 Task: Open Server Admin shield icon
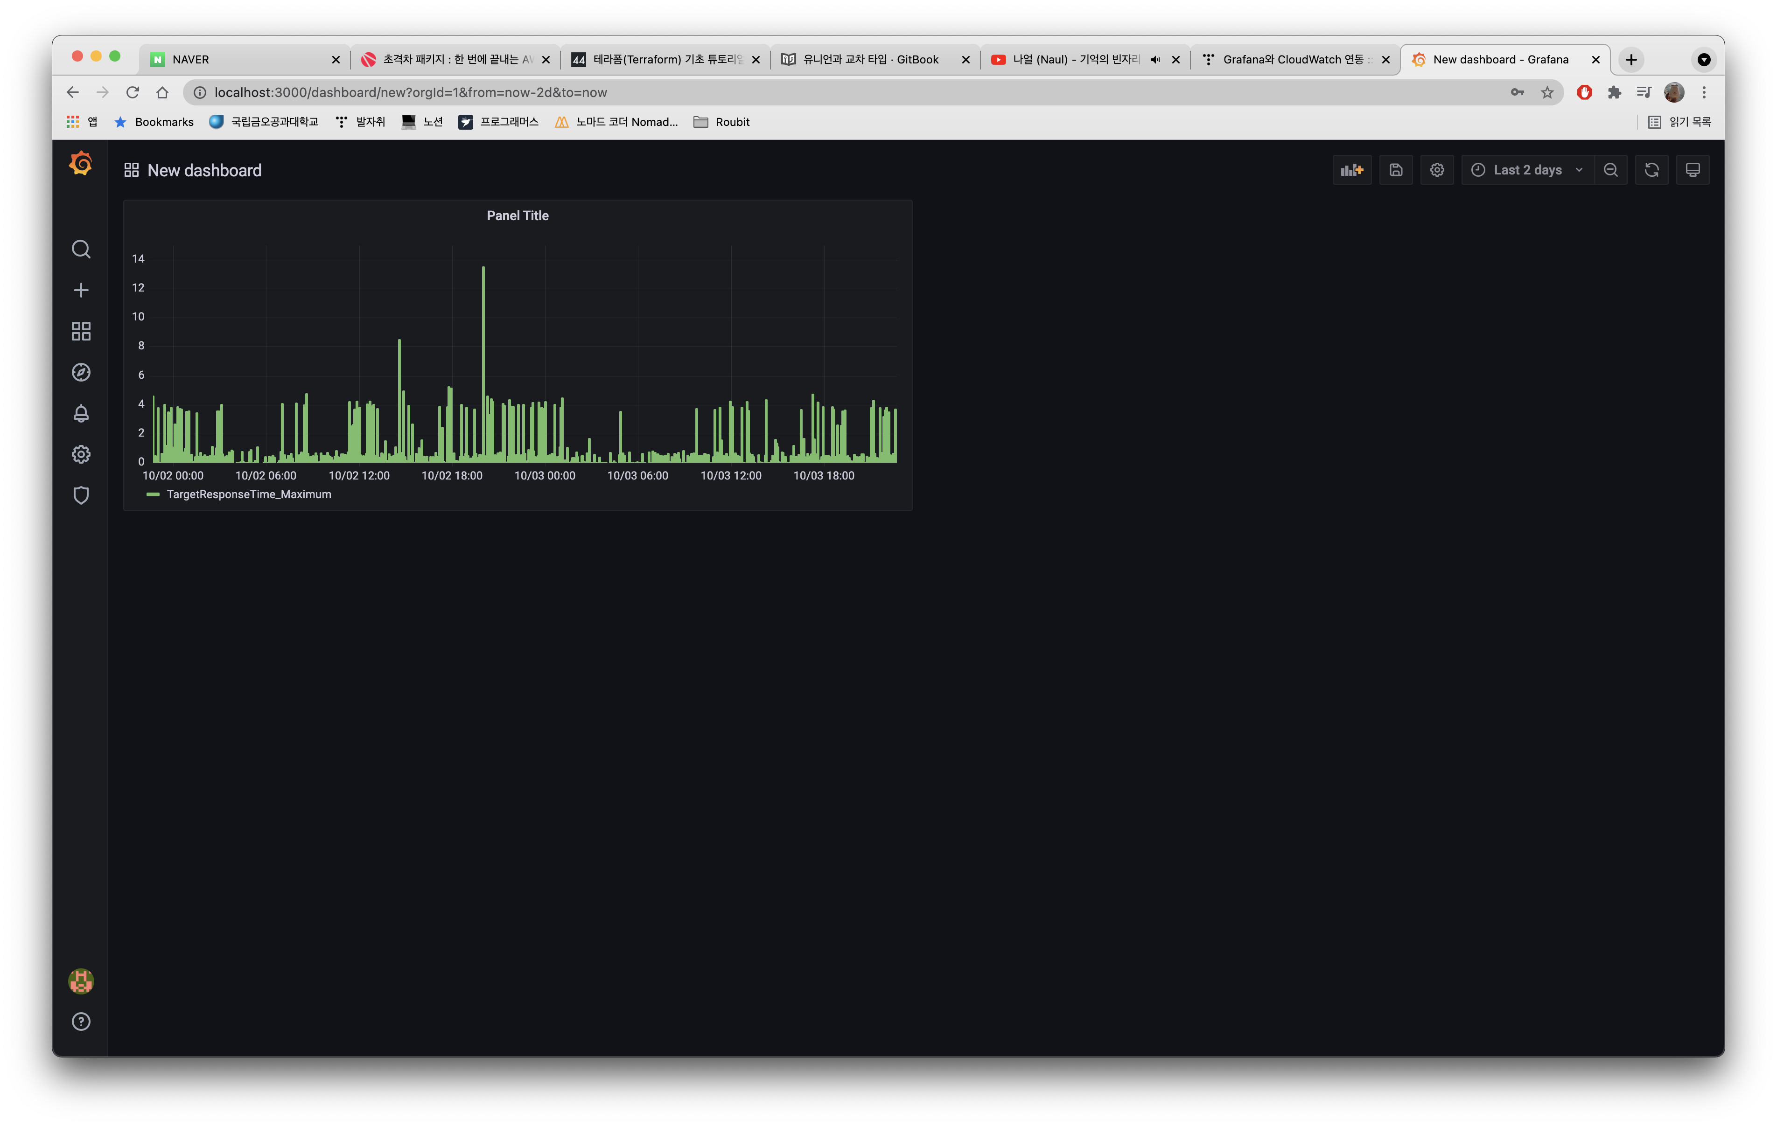coord(81,495)
